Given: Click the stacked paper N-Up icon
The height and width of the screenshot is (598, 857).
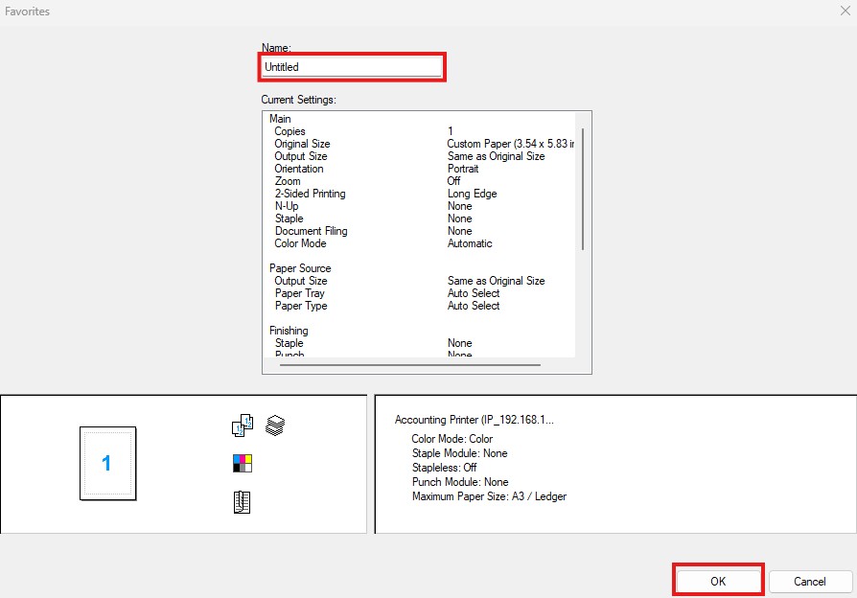Looking at the screenshot, I should pos(276,423).
